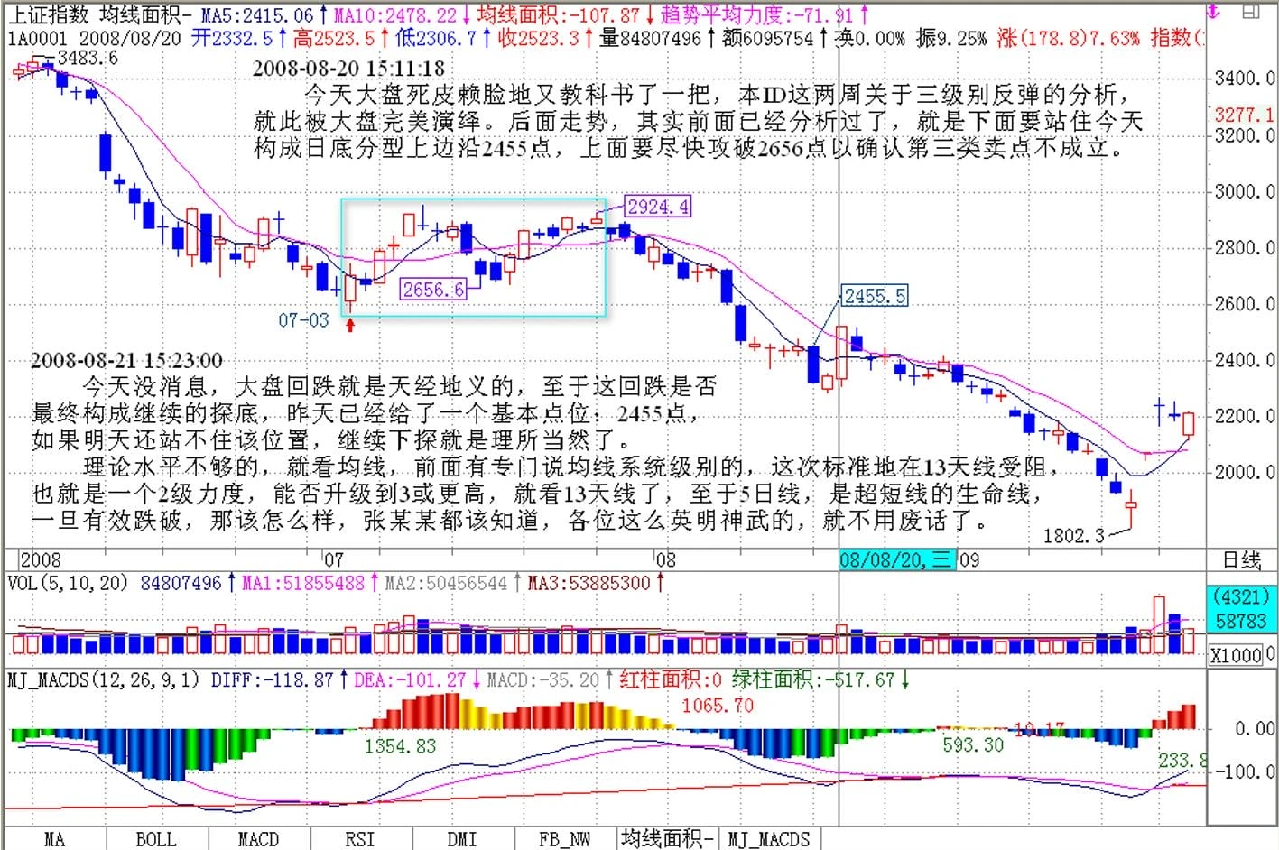Click the 3483.6 high price marker

pos(87,58)
